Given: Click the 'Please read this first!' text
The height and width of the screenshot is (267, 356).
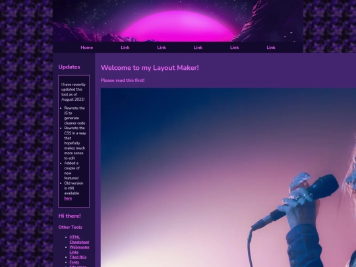Looking at the screenshot, I should (x=123, y=80).
